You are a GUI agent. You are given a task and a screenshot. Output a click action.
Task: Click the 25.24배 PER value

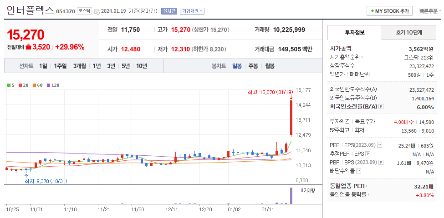[x=407, y=146]
